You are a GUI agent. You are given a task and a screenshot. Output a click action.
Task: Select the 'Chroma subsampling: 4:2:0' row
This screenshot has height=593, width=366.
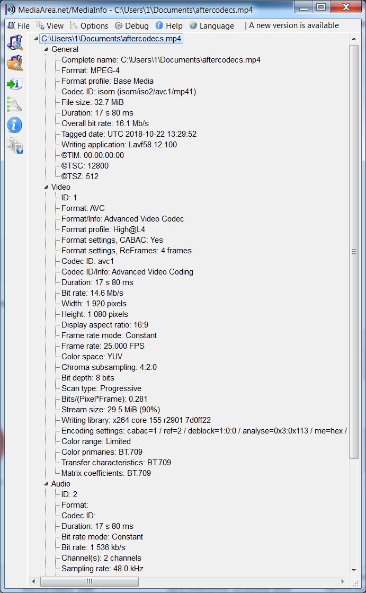109,367
